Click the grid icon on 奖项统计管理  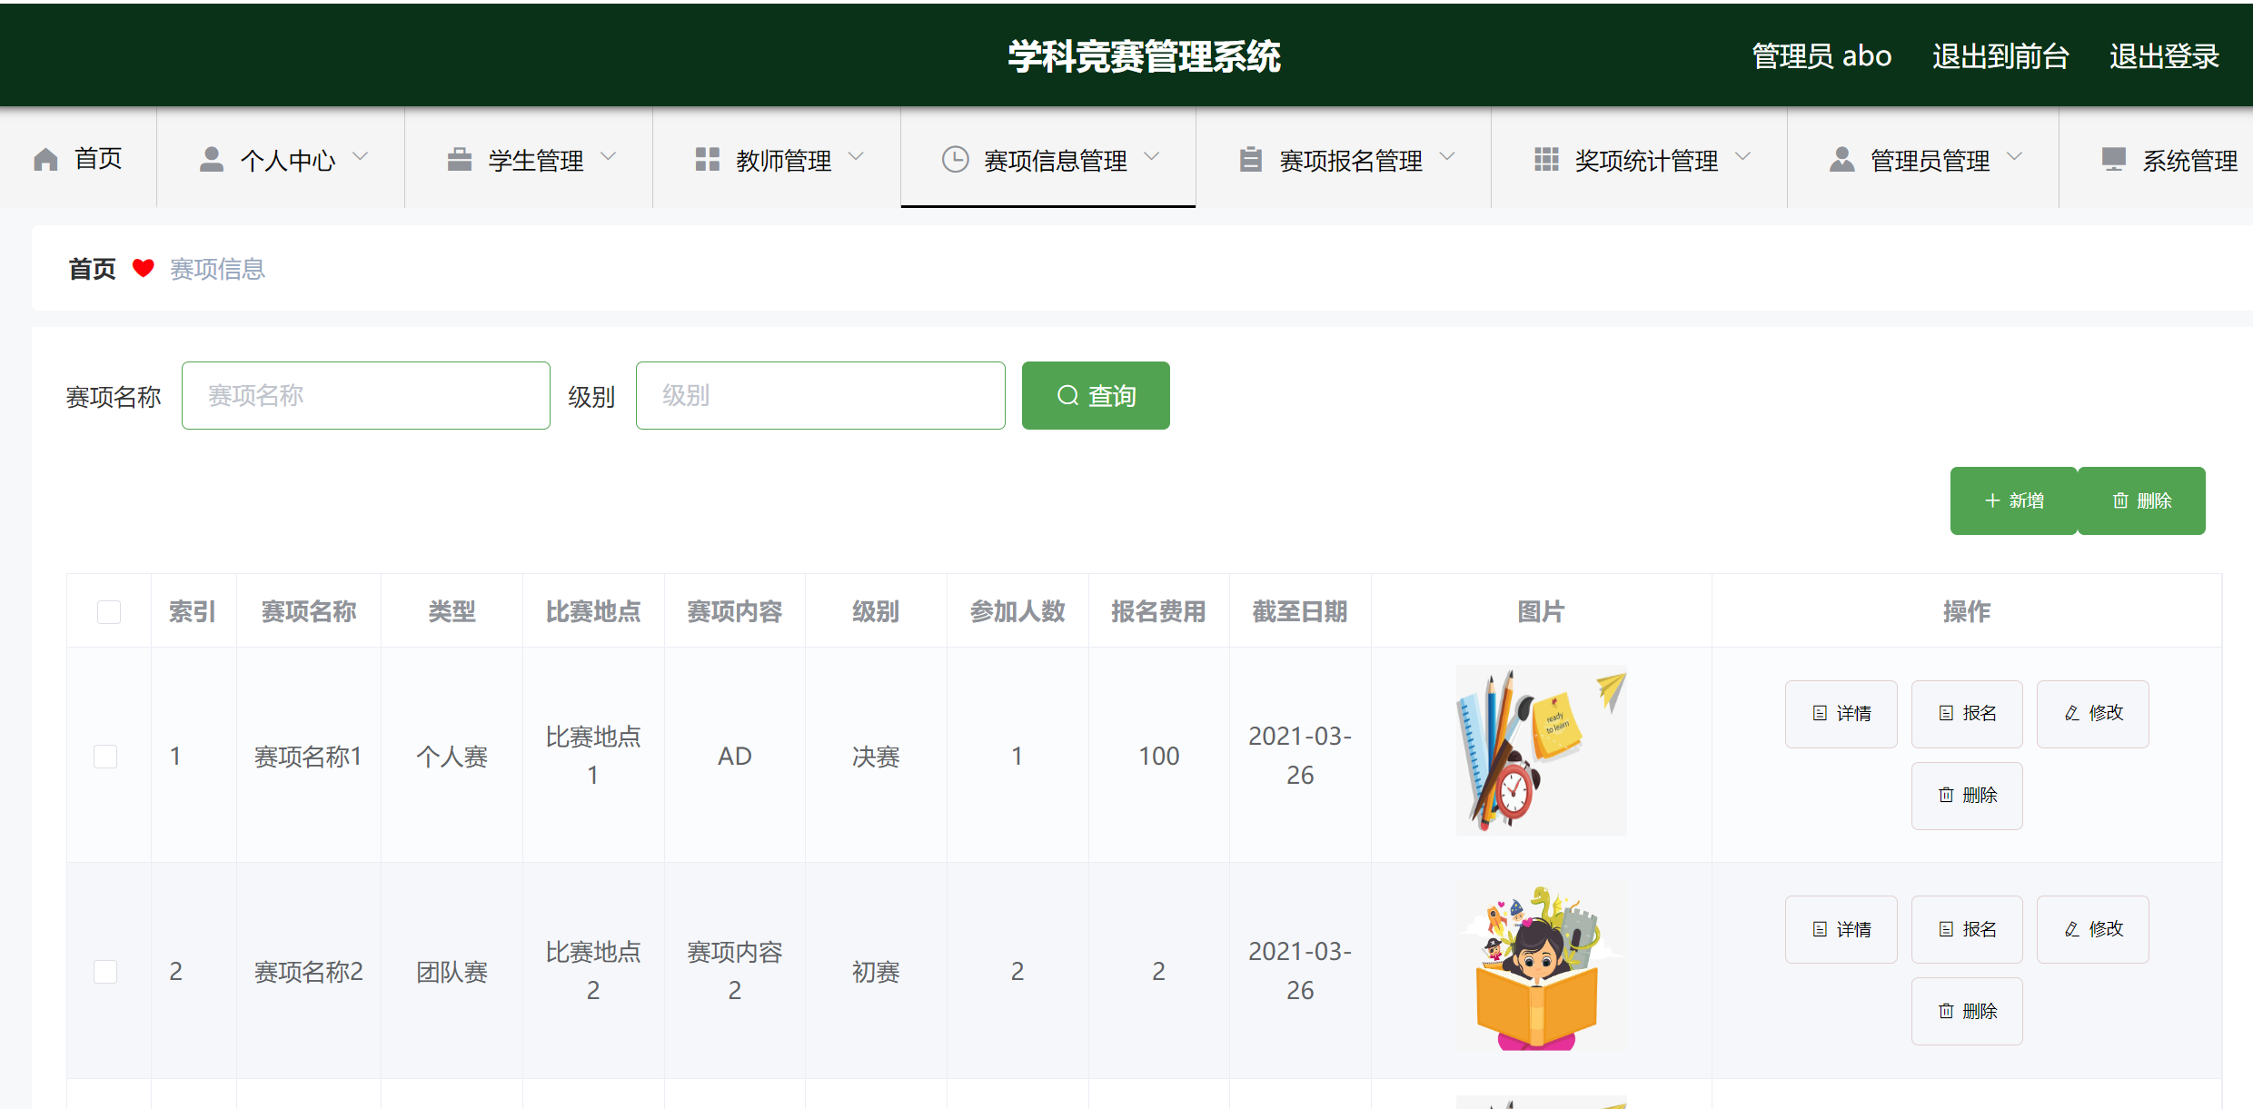point(1545,158)
